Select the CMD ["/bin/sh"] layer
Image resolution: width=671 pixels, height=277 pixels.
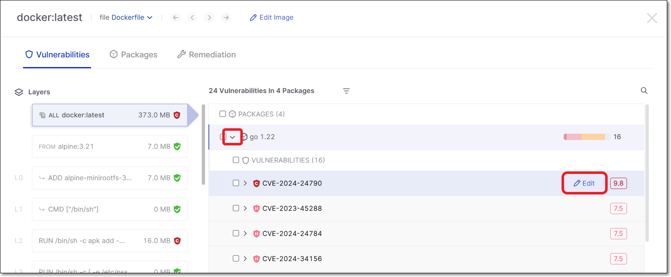(x=110, y=210)
